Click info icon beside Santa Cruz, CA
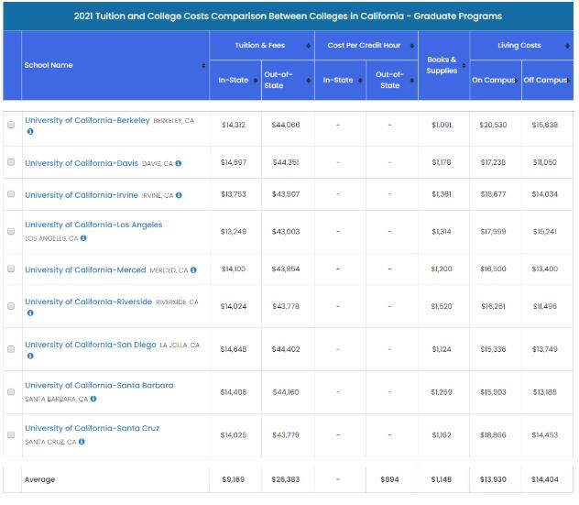The height and width of the screenshot is (505, 579). (x=82, y=442)
